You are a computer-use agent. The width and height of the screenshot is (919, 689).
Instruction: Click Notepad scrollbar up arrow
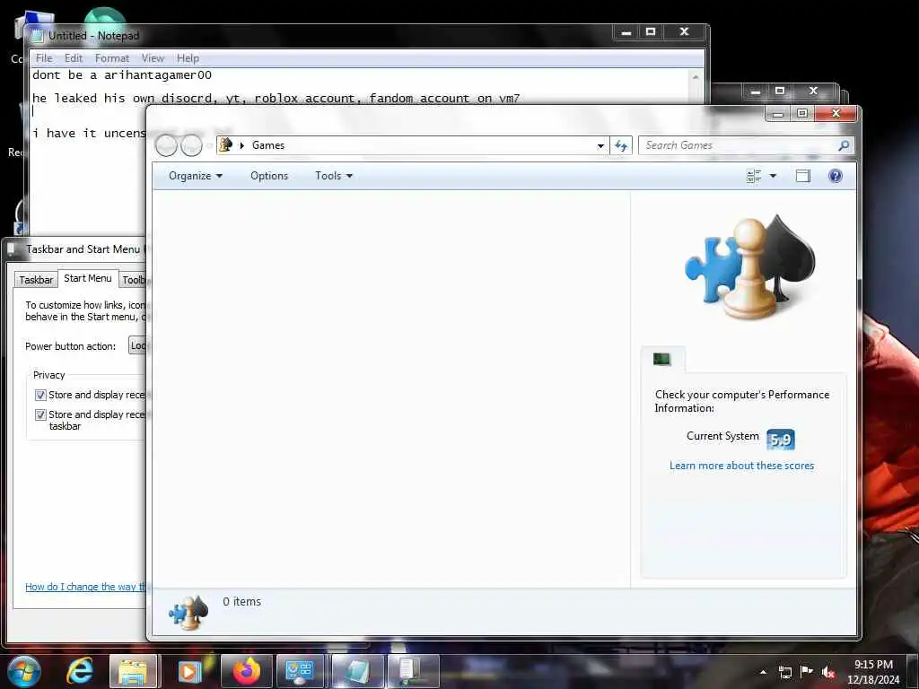(x=696, y=77)
